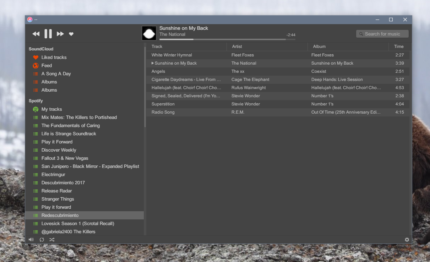430x262 pixels.
Task: Toggle repeat mode
Action: (42, 240)
